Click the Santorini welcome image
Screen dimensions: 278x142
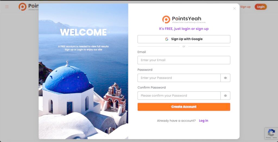tap(83, 71)
